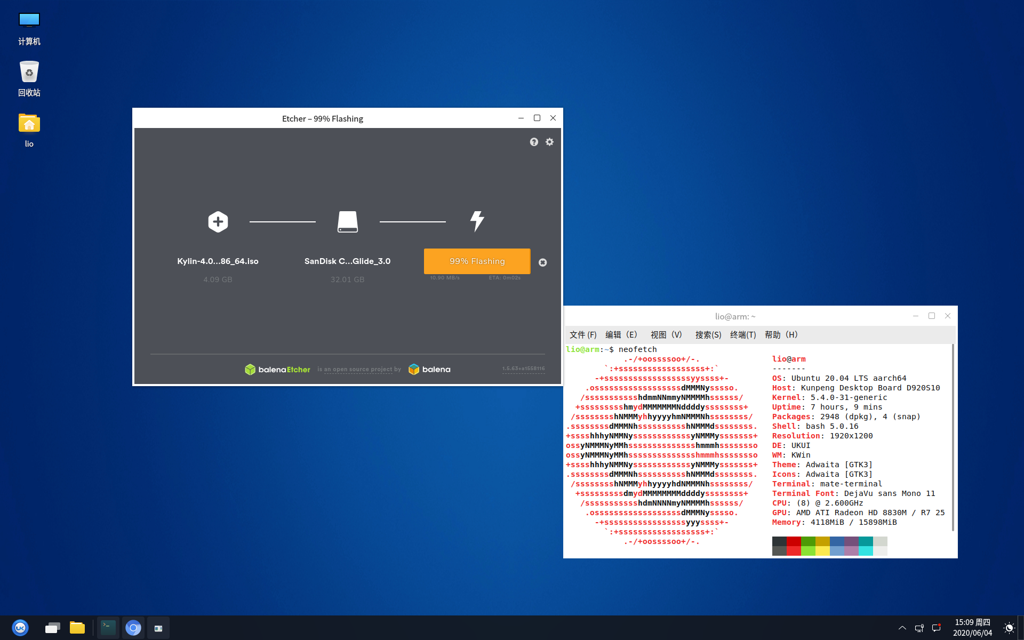Open file manager from taskbar
This screenshot has width=1024, height=640.
click(77, 628)
